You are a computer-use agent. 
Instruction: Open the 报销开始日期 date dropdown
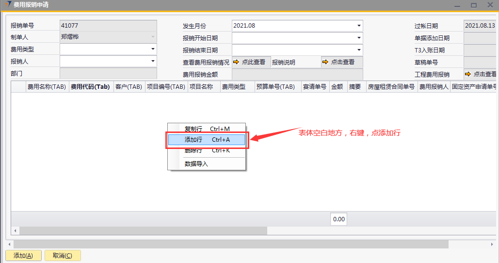pyautogui.click(x=359, y=38)
